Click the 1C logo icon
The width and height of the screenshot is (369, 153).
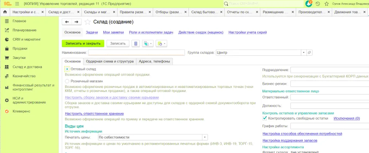(x=7, y=4)
